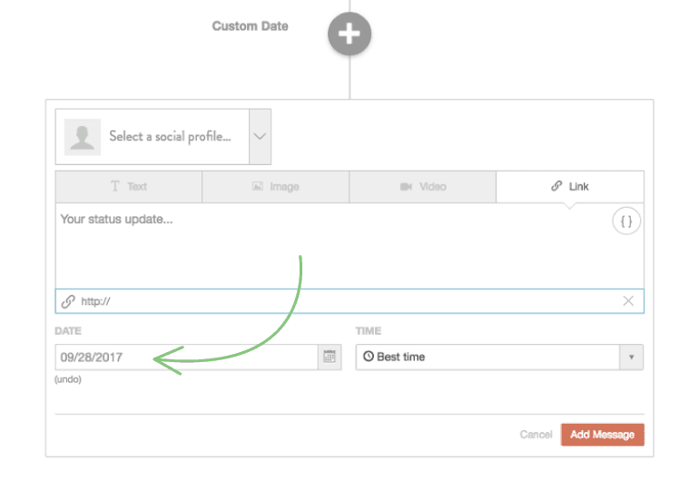Click into the http:// URL field

pos(345,301)
